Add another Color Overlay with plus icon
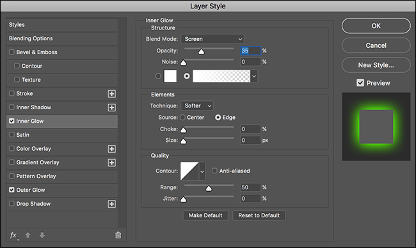Image resolution: width=416 pixels, height=248 pixels. tap(112, 149)
